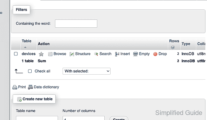Enable the Check all checkbox
Image resolution: width=207 pixels, height=120 pixels.
[30, 71]
